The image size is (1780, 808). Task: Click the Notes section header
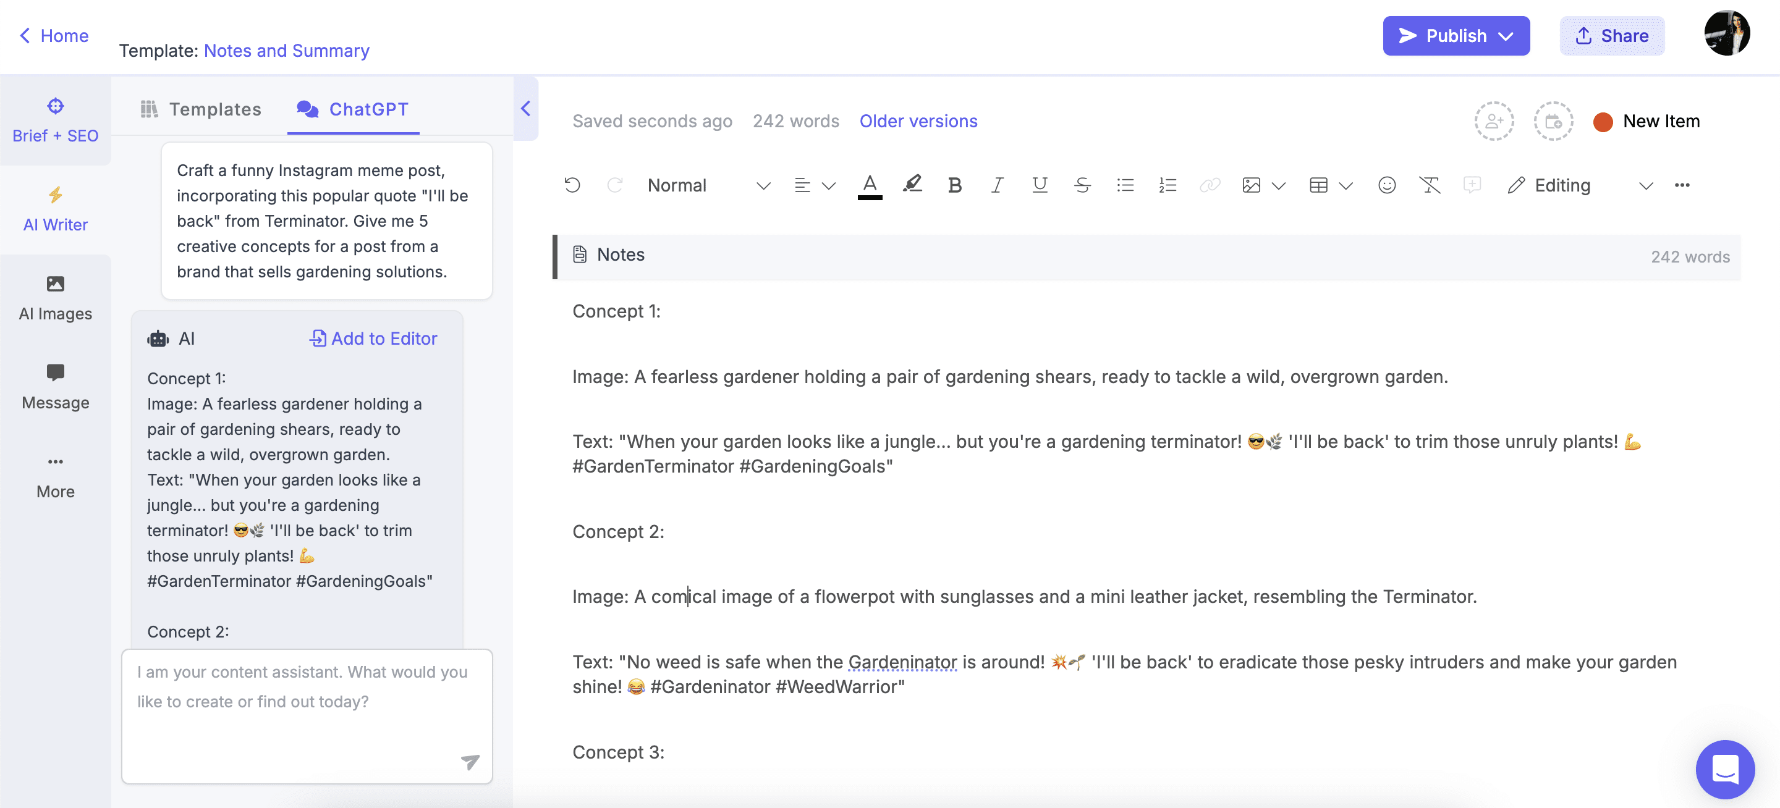point(1147,256)
